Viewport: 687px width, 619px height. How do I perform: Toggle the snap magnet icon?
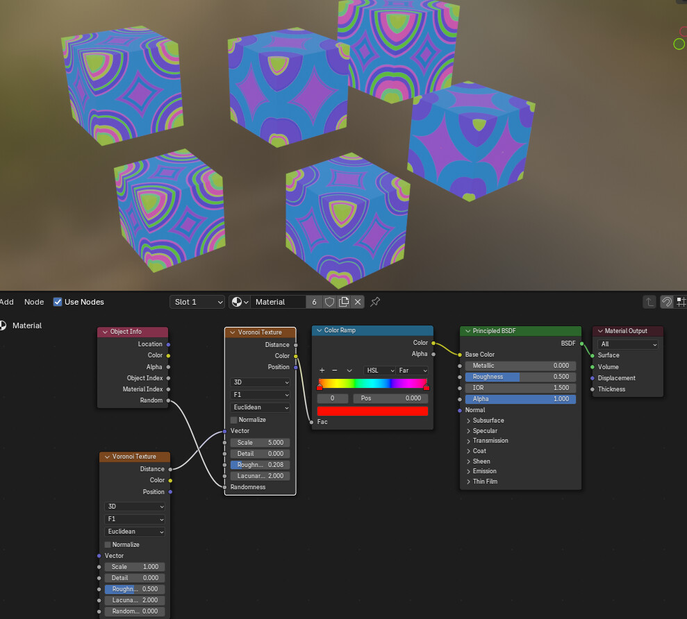click(666, 302)
